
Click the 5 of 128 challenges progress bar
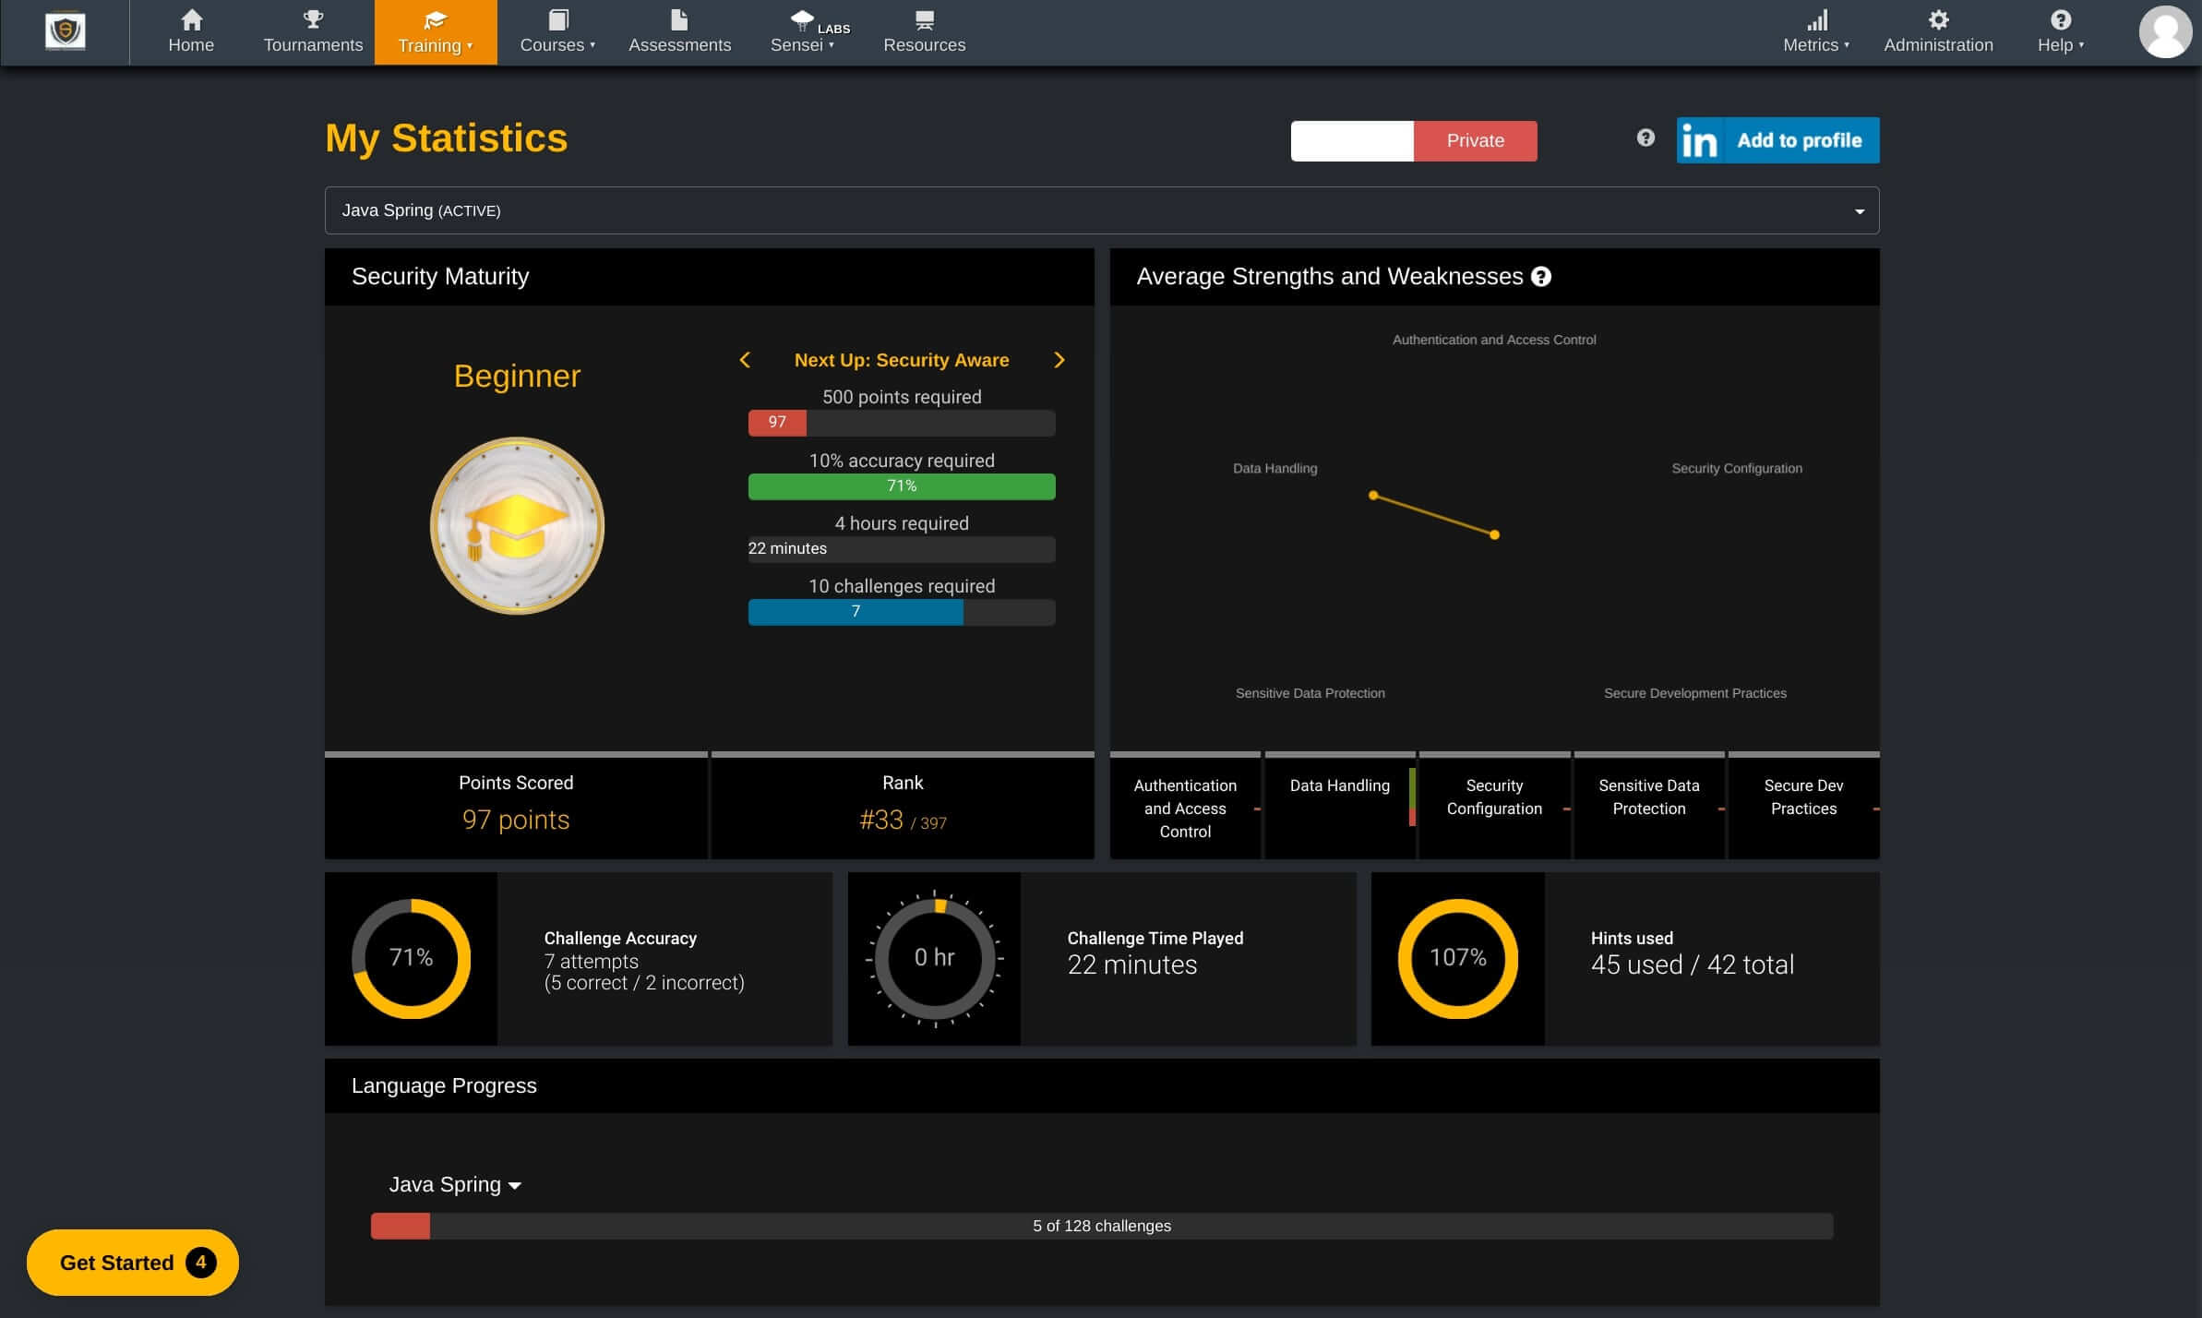click(1101, 1226)
